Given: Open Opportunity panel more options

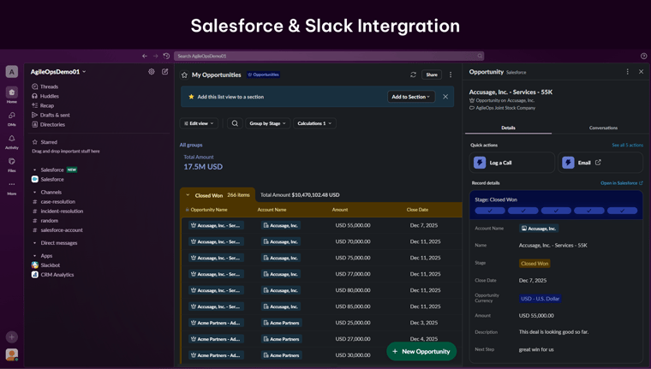Looking at the screenshot, I should [627, 72].
